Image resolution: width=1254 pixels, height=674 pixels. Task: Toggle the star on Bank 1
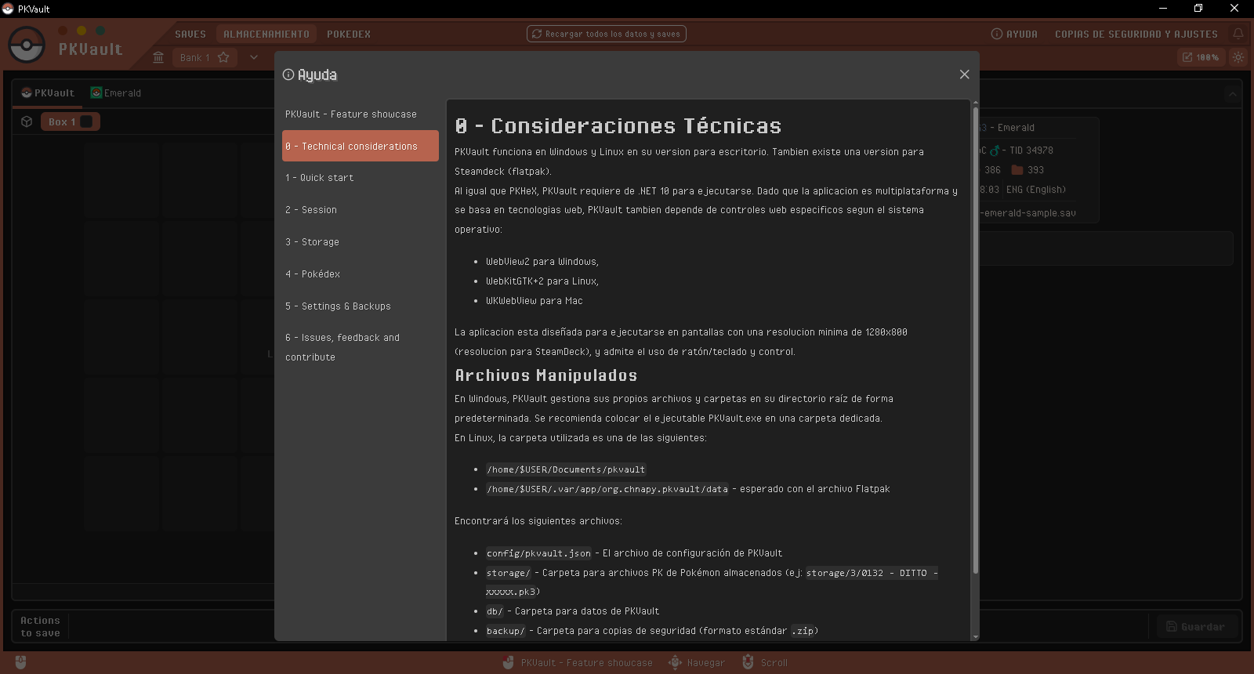(x=223, y=57)
